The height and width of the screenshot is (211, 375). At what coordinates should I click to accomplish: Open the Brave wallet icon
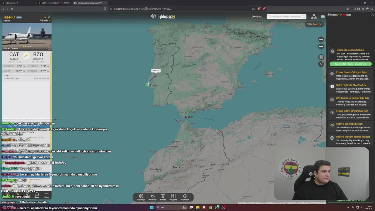[x=359, y=9]
